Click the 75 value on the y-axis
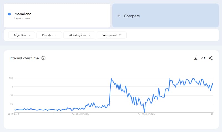This screenshot has width=222, height=132. tap(12, 87)
